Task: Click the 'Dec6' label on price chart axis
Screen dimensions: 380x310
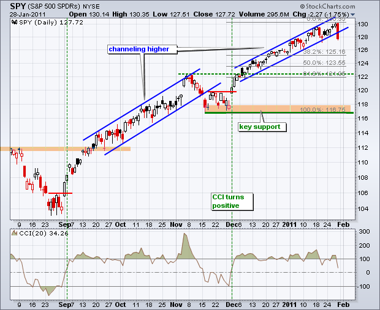Action: click(x=234, y=224)
